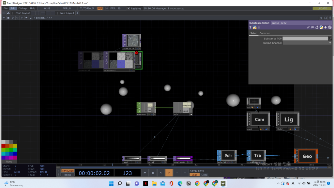Step forward one frame with plus
Screen dimensions: 334x188
pyautogui.click(x=185, y=173)
